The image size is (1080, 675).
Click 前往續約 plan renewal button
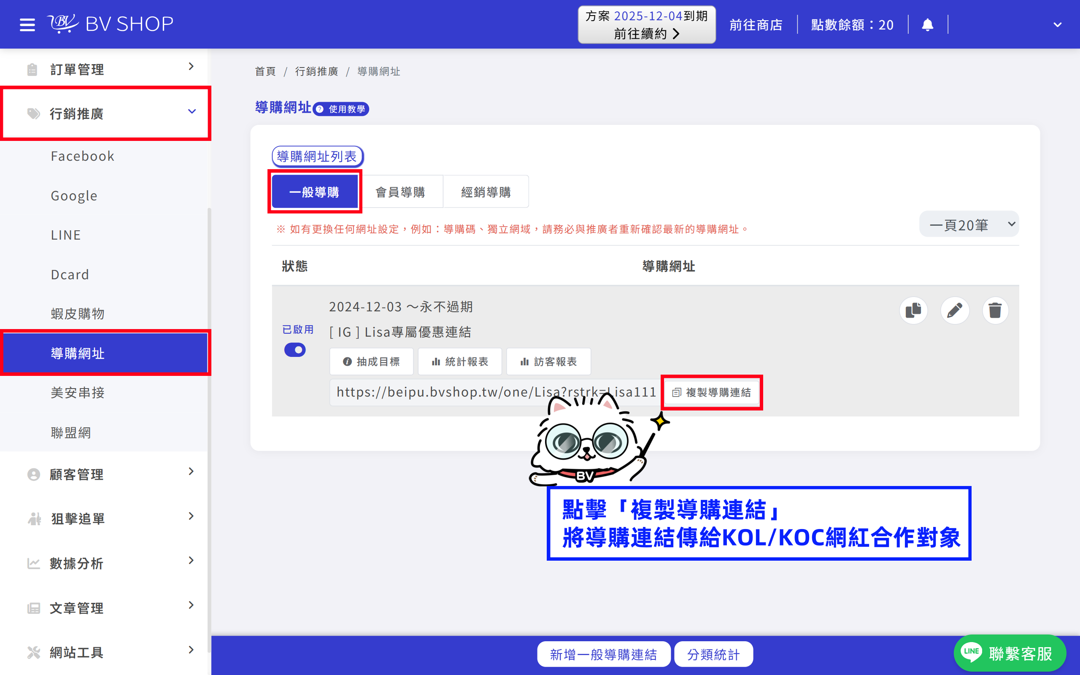tap(647, 24)
